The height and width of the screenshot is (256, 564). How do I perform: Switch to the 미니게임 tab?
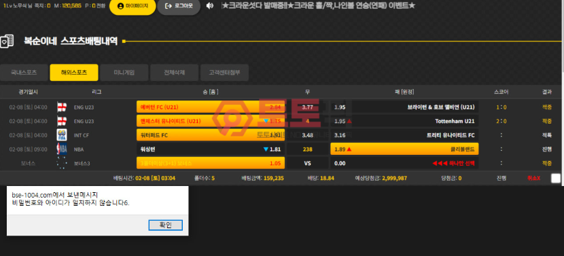pos(124,72)
